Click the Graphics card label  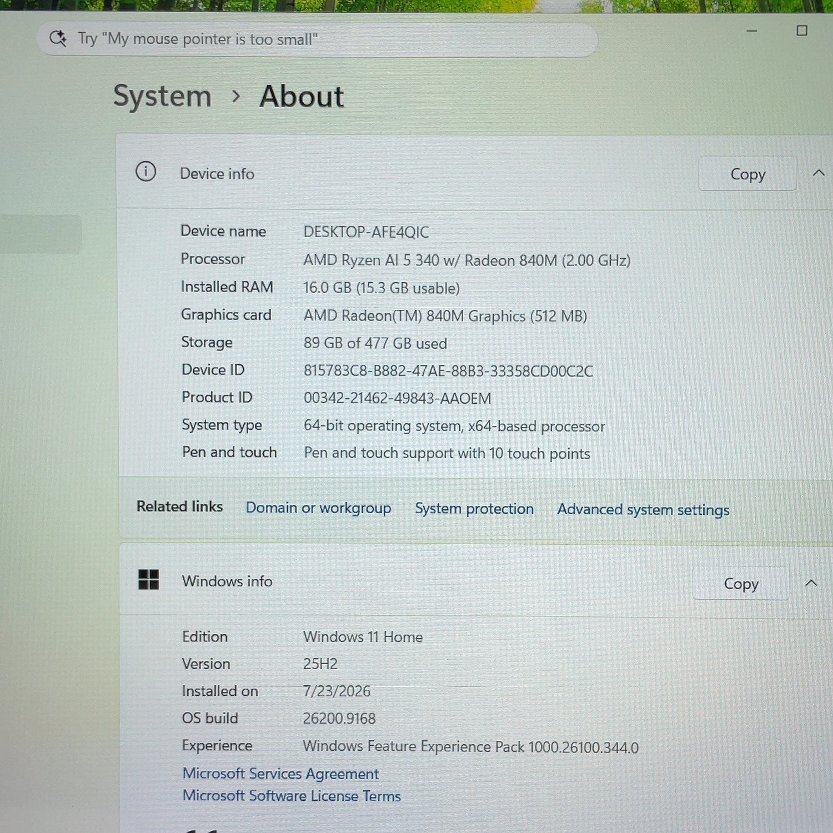click(x=226, y=315)
